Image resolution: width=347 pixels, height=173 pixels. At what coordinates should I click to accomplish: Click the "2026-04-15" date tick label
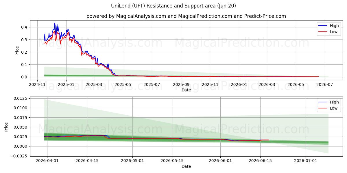click(87, 161)
